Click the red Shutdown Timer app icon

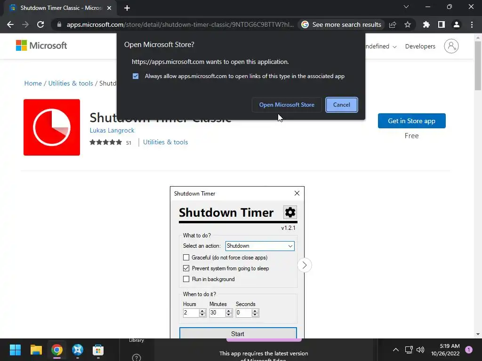point(52,127)
